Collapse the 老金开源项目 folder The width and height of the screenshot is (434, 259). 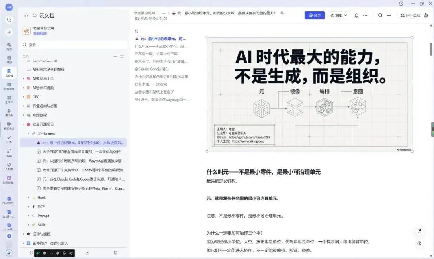click(x=24, y=124)
